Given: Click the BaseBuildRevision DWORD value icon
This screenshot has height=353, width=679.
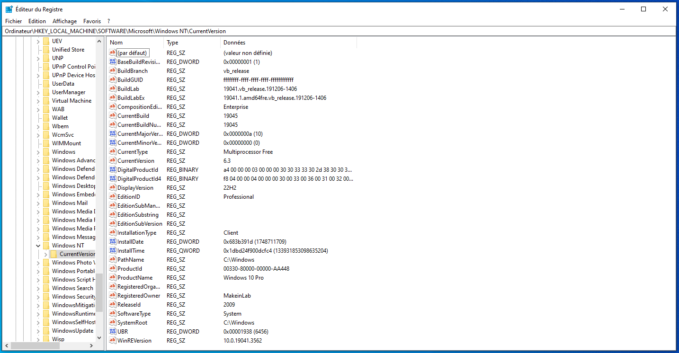Looking at the screenshot, I should [113, 62].
